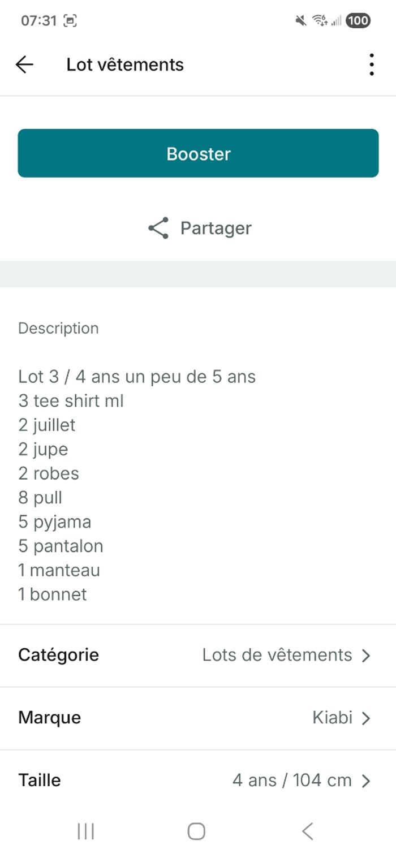This screenshot has height=858, width=396.
Task: Tap the screen recorder status icon
Action: (70, 21)
